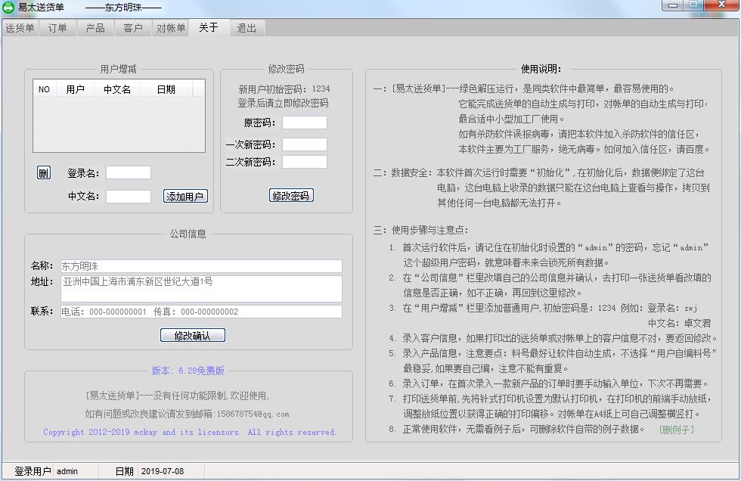Minimize the 易太送货单 window
The width and height of the screenshot is (741, 481).
click(x=673, y=5)
